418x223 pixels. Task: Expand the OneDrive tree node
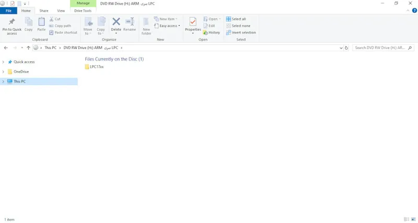3,72
